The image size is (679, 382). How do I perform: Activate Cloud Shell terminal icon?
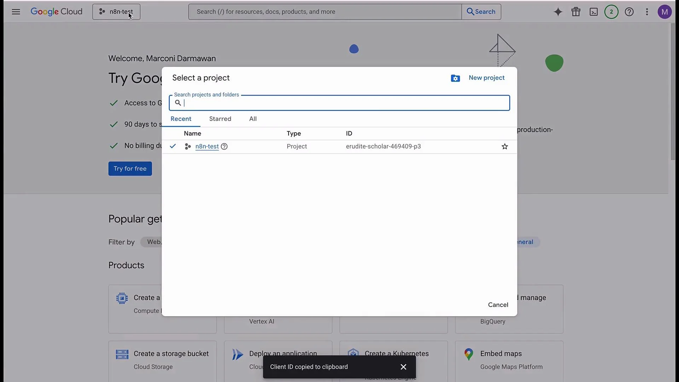(594, 12)
